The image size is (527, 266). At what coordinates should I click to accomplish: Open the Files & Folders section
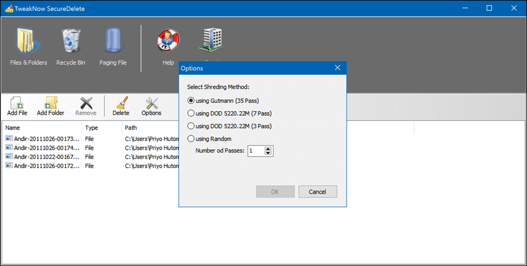click(28, 46)
